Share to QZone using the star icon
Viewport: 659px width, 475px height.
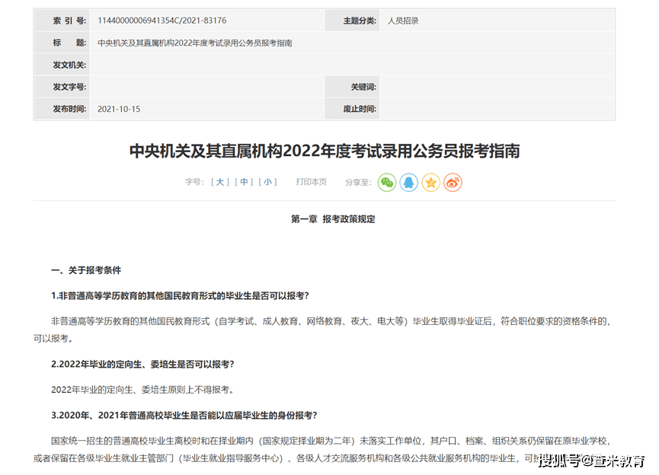tap(430, 182)
